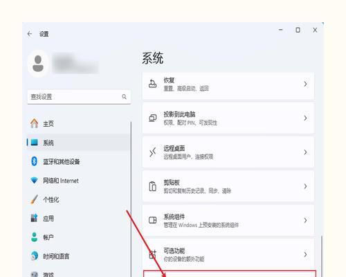Viewport: 346px width, 277px height.
Task: Click the 主页 home icon
Action: [35, 123]
